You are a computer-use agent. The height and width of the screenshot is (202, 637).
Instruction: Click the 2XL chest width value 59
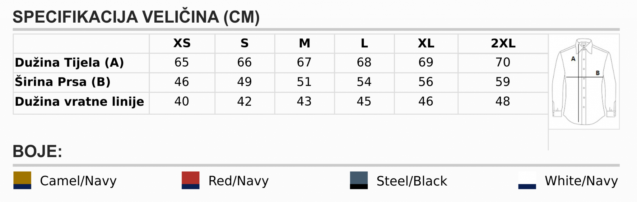click(503, 82)
